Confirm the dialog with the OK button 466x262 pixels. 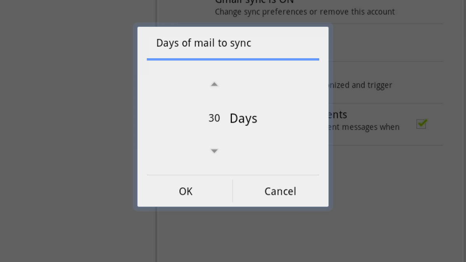coord(186,191)
